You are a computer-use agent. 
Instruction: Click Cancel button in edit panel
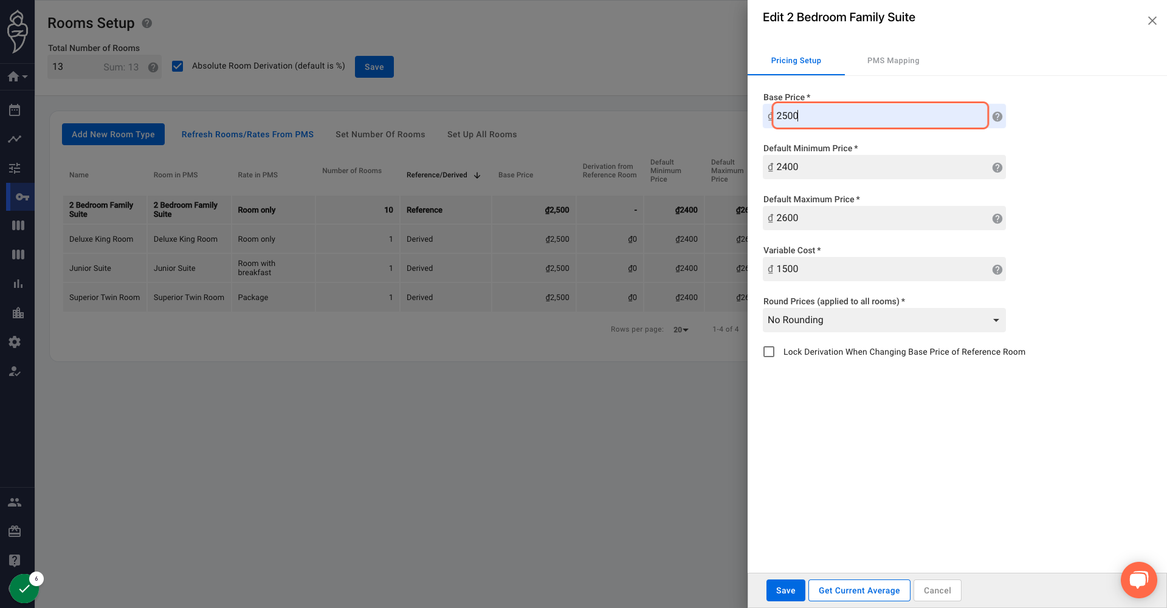[x=937, y=590]
